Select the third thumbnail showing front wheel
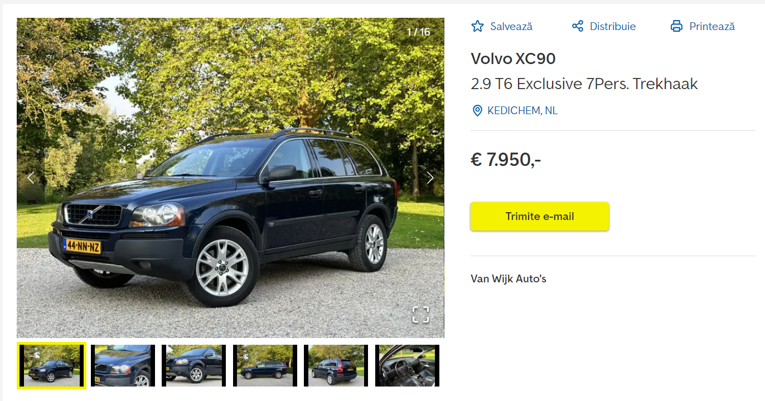Viewport: 765px width, 401px height. pyautogui.click(x=193, y=366)
